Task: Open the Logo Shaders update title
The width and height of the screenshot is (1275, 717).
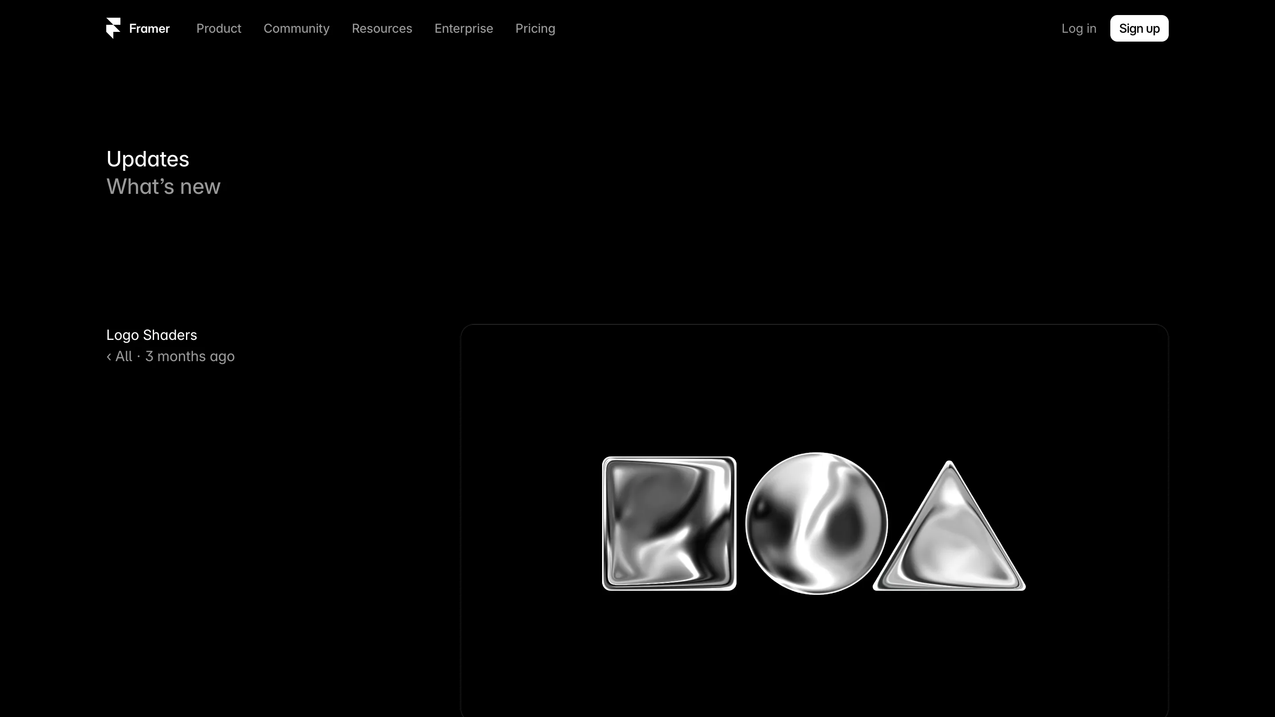Action: pos(152,335)
